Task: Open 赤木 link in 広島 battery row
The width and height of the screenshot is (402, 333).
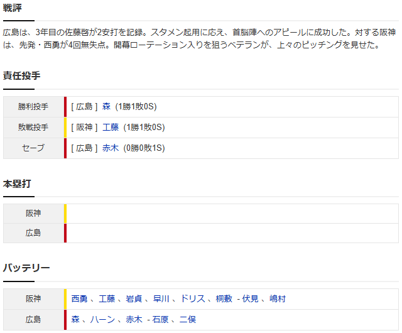Action: click(134, 319)
